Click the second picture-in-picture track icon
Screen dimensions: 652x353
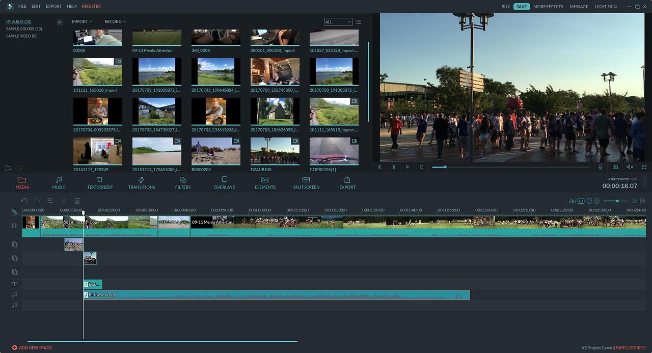click(14, 258)
